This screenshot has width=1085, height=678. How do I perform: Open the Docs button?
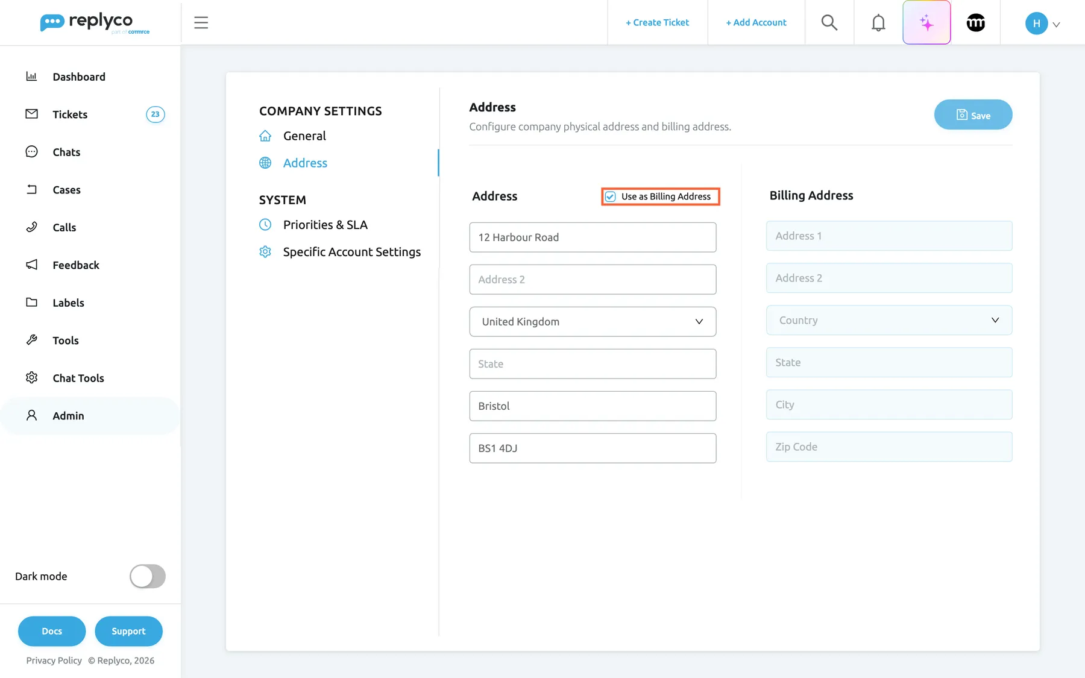pos(52,631)
